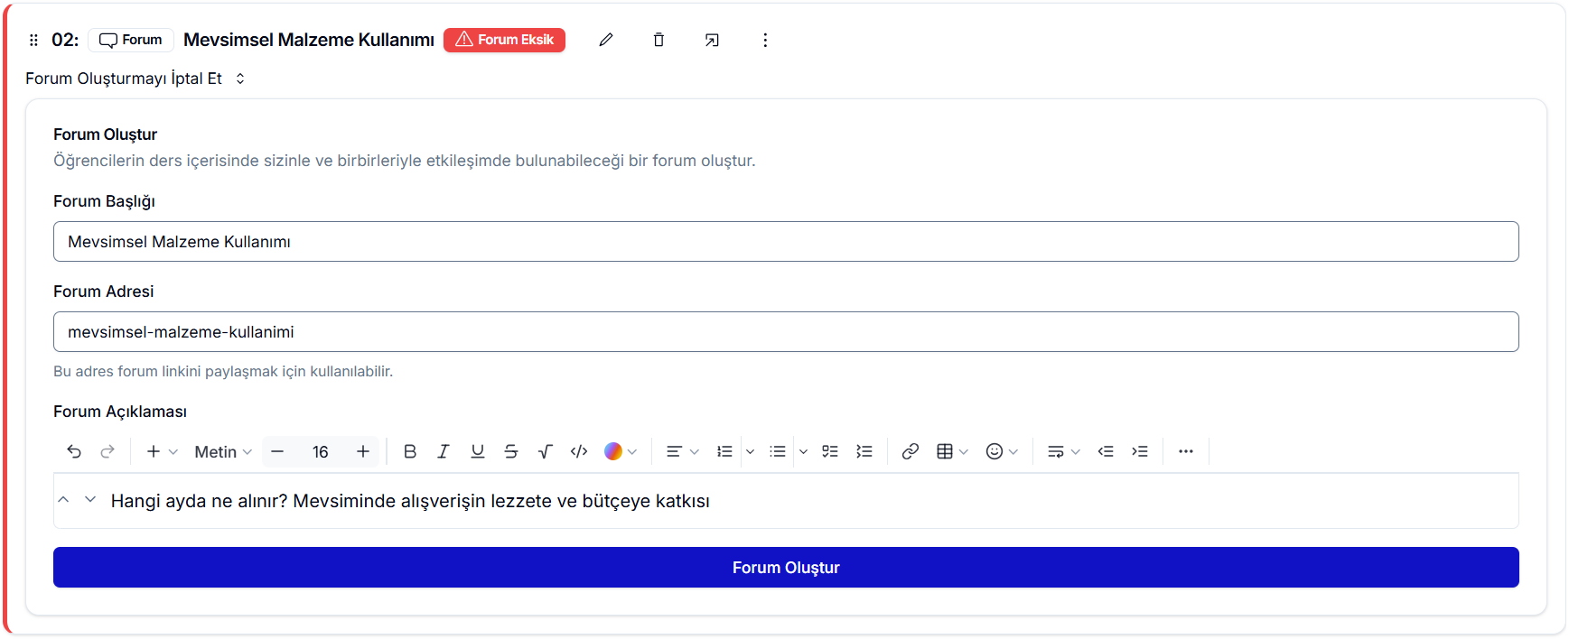
Task: Open the vertical three-dot options menu
Action: 765,40
